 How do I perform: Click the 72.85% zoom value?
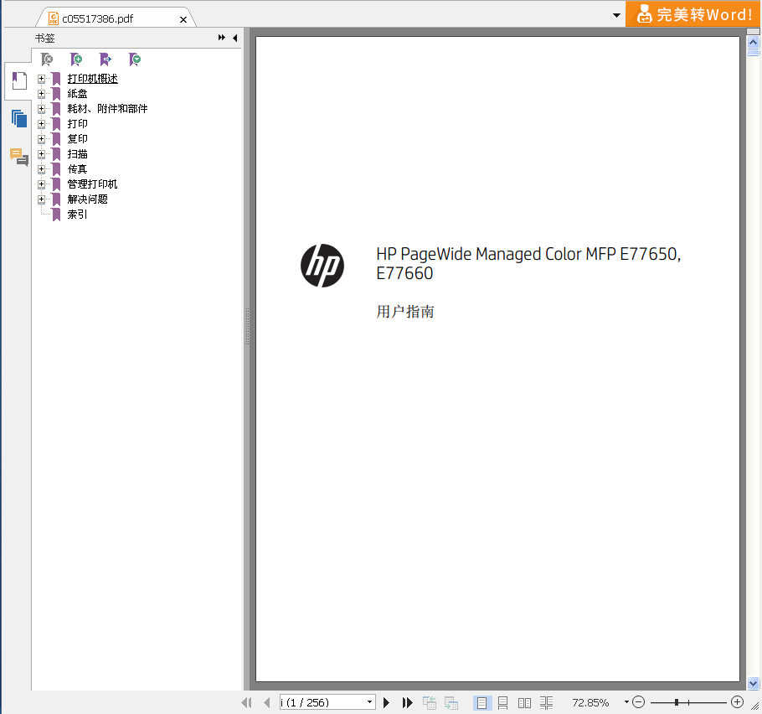590,702
